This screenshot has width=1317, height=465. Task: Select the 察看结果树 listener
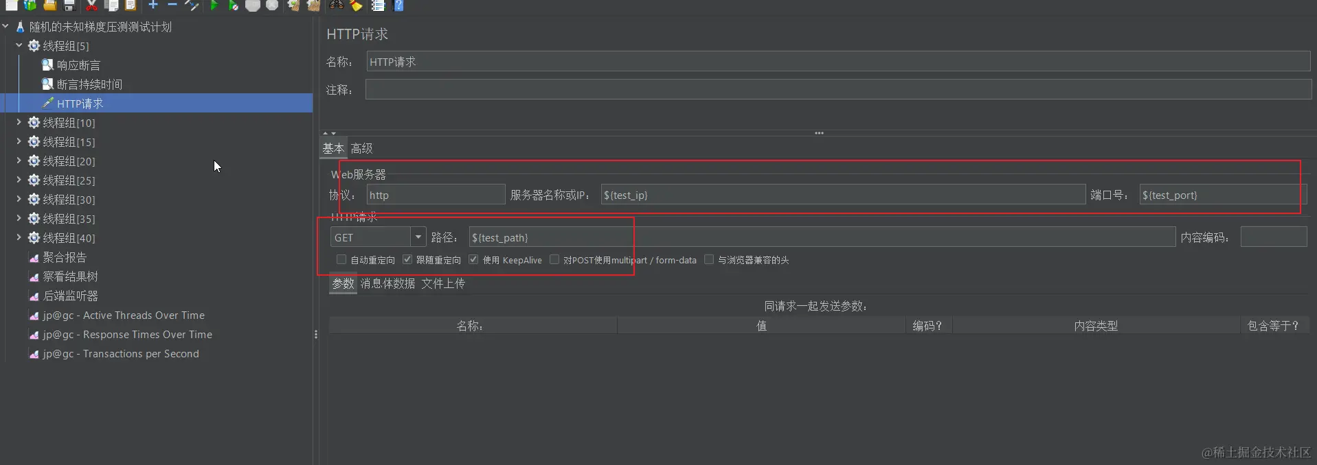click(70, 276)
